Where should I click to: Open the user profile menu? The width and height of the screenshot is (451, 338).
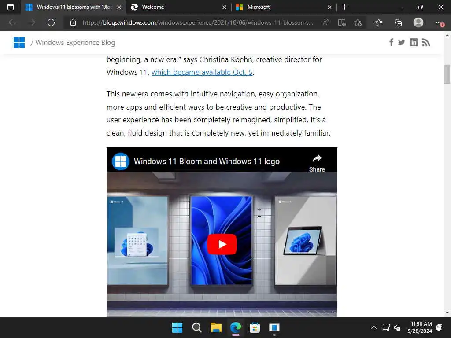(418, 22)
